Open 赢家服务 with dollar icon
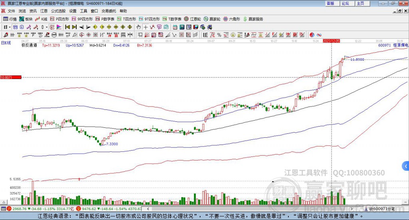Image resolution: width=409 pixels, height=220 pixels. (x=253, y=19)
